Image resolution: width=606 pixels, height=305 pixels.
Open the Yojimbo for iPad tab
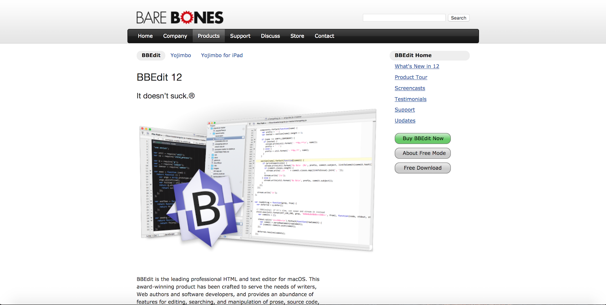pyautogui.click(x=222, y=55)
